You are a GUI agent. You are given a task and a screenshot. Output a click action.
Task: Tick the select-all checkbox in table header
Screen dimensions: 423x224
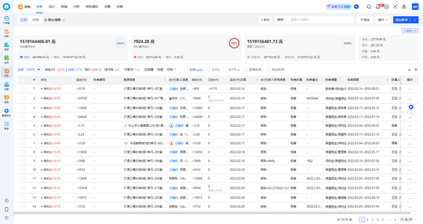(23, 80)
